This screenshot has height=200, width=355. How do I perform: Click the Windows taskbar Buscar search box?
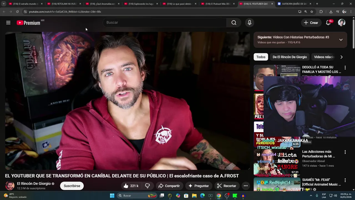tap(137, 196)
